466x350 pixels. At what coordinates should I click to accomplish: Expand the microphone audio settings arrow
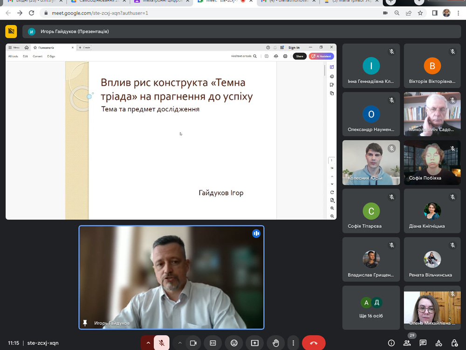coord(148,343)
